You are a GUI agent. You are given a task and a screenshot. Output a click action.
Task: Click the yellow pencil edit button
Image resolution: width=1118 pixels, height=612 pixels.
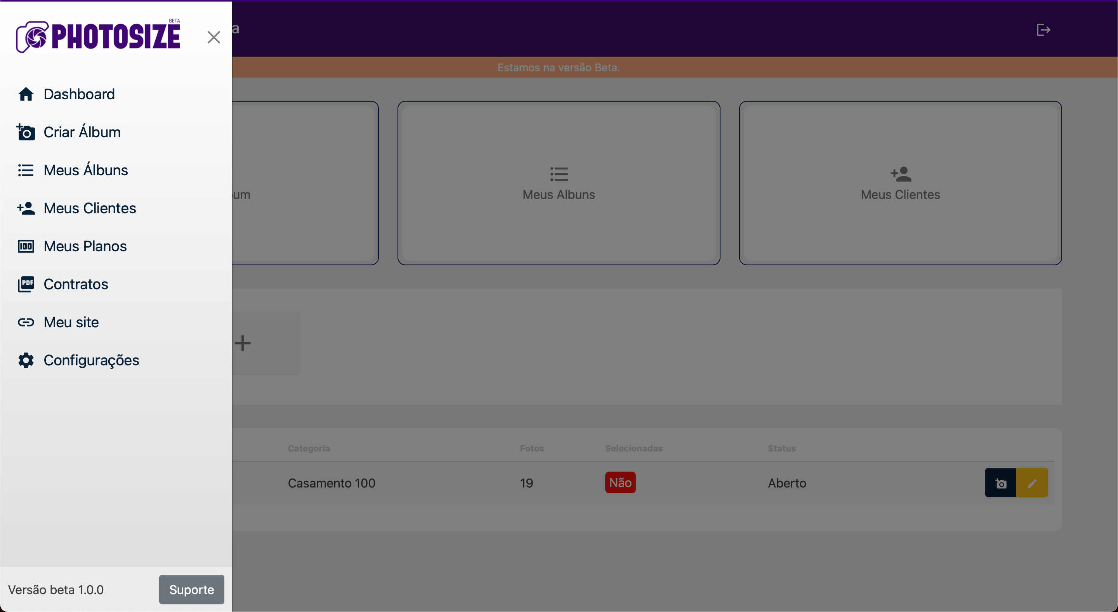[x=1032, y=483]
